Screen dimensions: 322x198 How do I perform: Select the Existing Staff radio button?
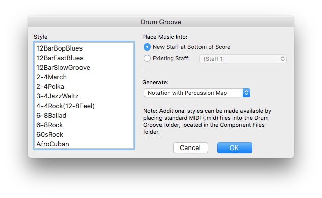[x=147, y=58]
